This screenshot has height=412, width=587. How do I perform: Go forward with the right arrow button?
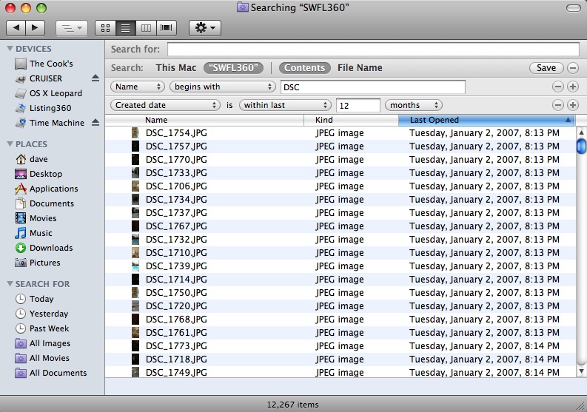coord(36,27)
